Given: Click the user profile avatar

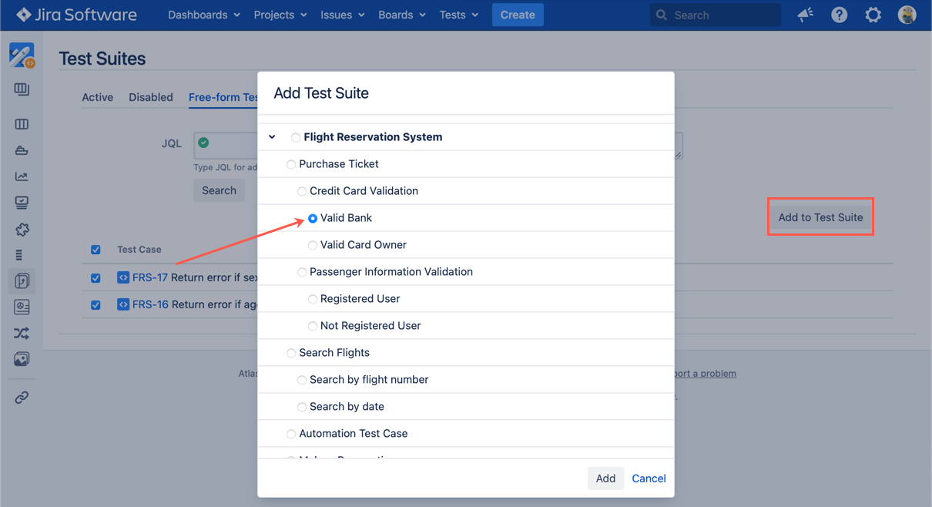Looking at the screenshot, I should coord(907,15).
